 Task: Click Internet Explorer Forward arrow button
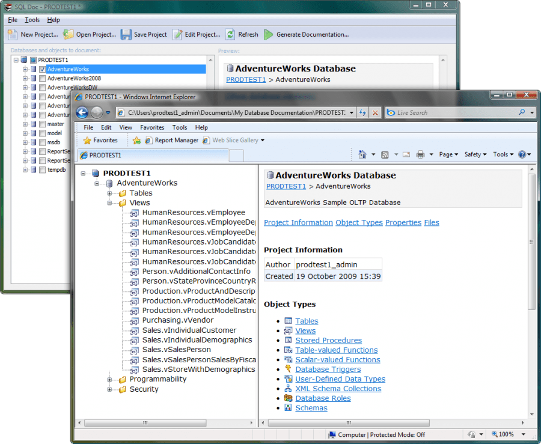(x=97, y=113)
